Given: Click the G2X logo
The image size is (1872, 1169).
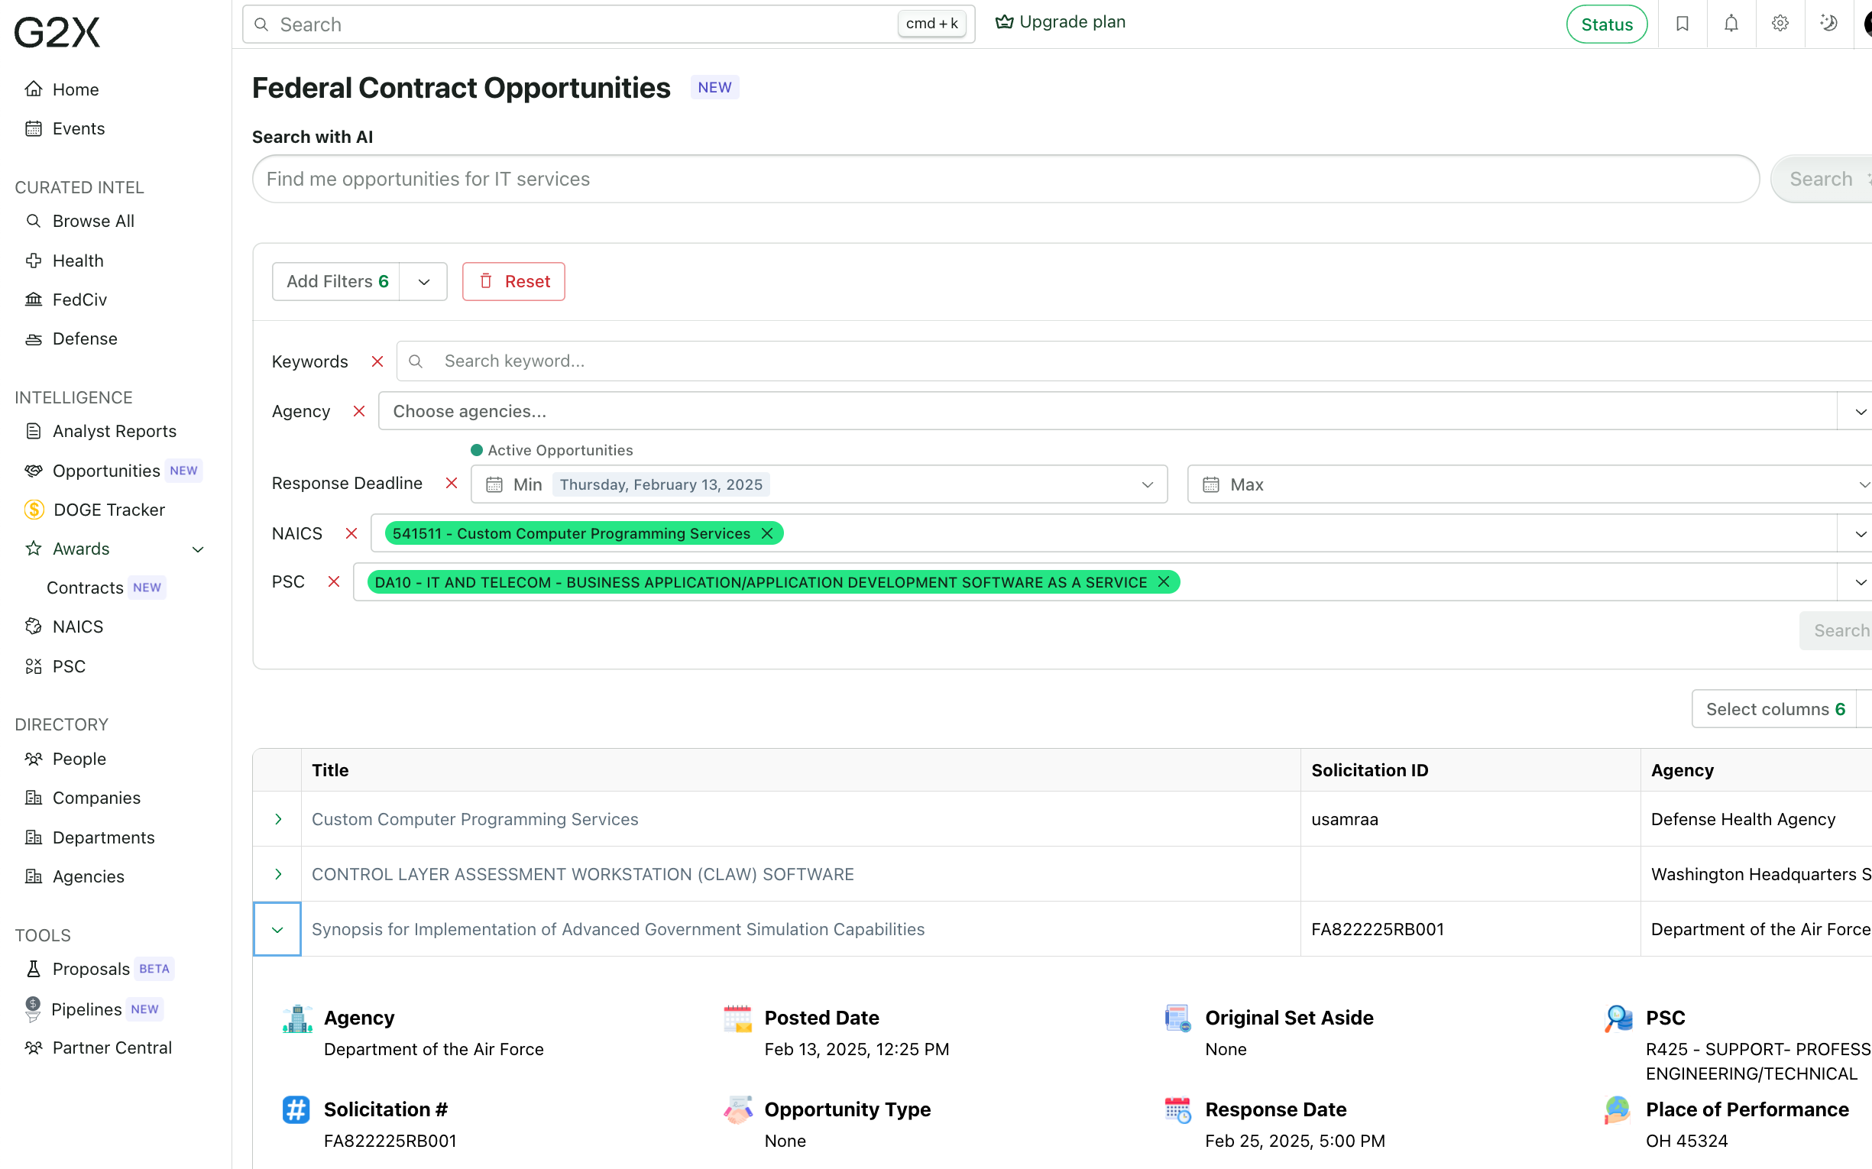Looking at the screenshot, I should [57, 31].
